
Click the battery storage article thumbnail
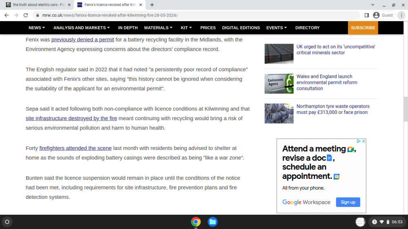[279, 54]
